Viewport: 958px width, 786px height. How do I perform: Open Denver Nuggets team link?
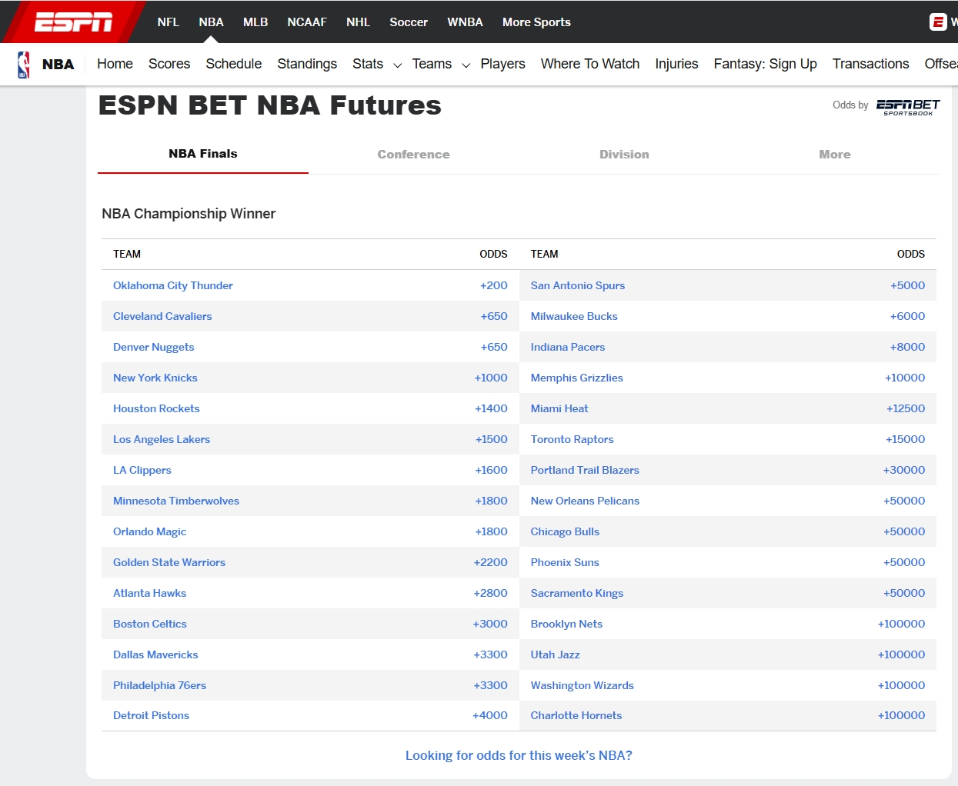click(153, 347)
